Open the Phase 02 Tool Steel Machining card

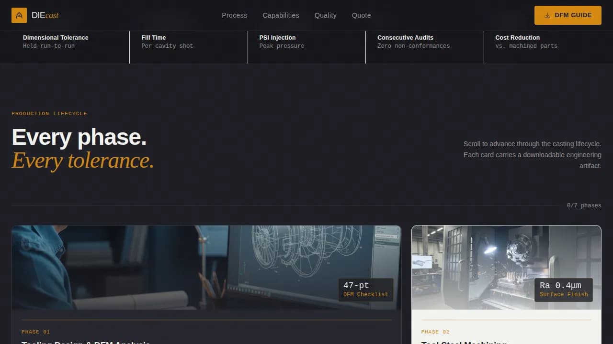tap(506, 284)
